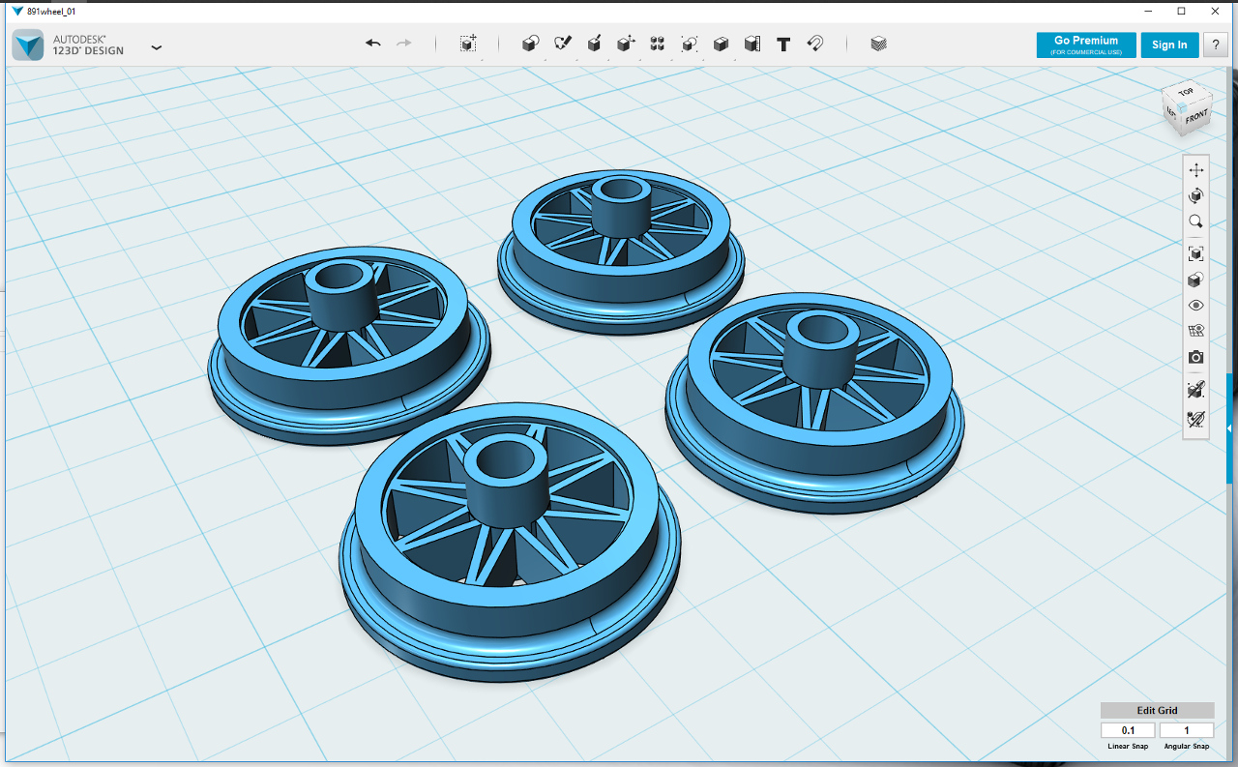This screenshot has height=767, width=1238.
Task: Open the 123D Design application dropdown
Action: 157,46
